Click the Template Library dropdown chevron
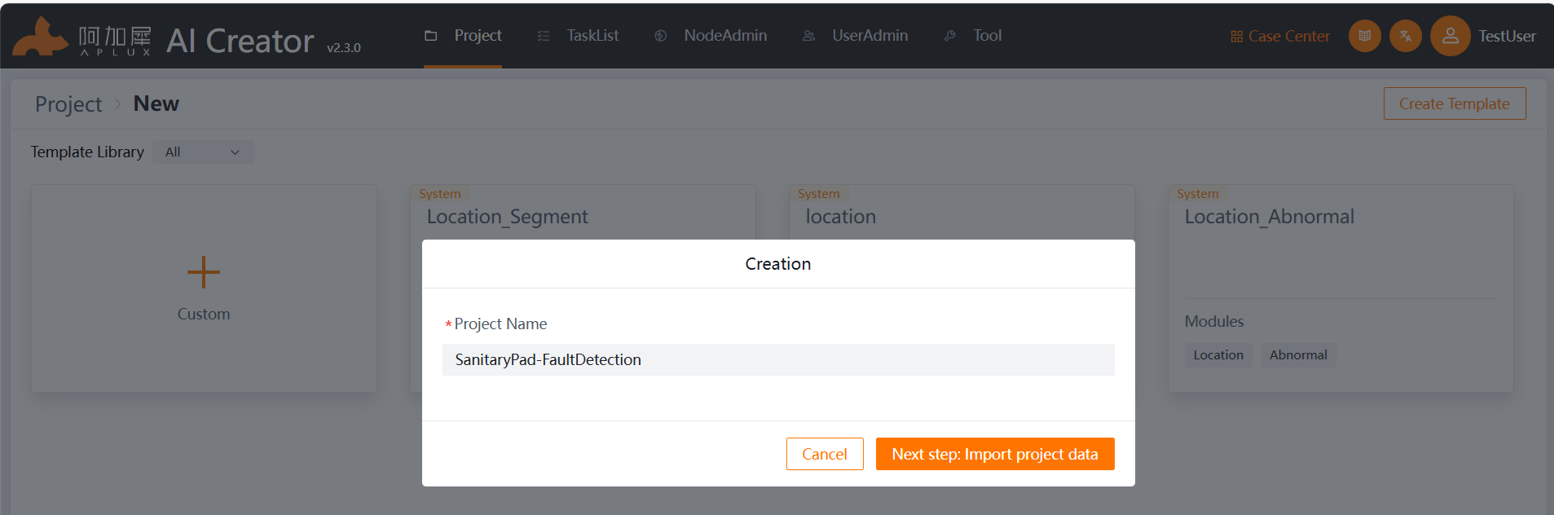Screen dimensions: 1554x515 coord(235,152)
